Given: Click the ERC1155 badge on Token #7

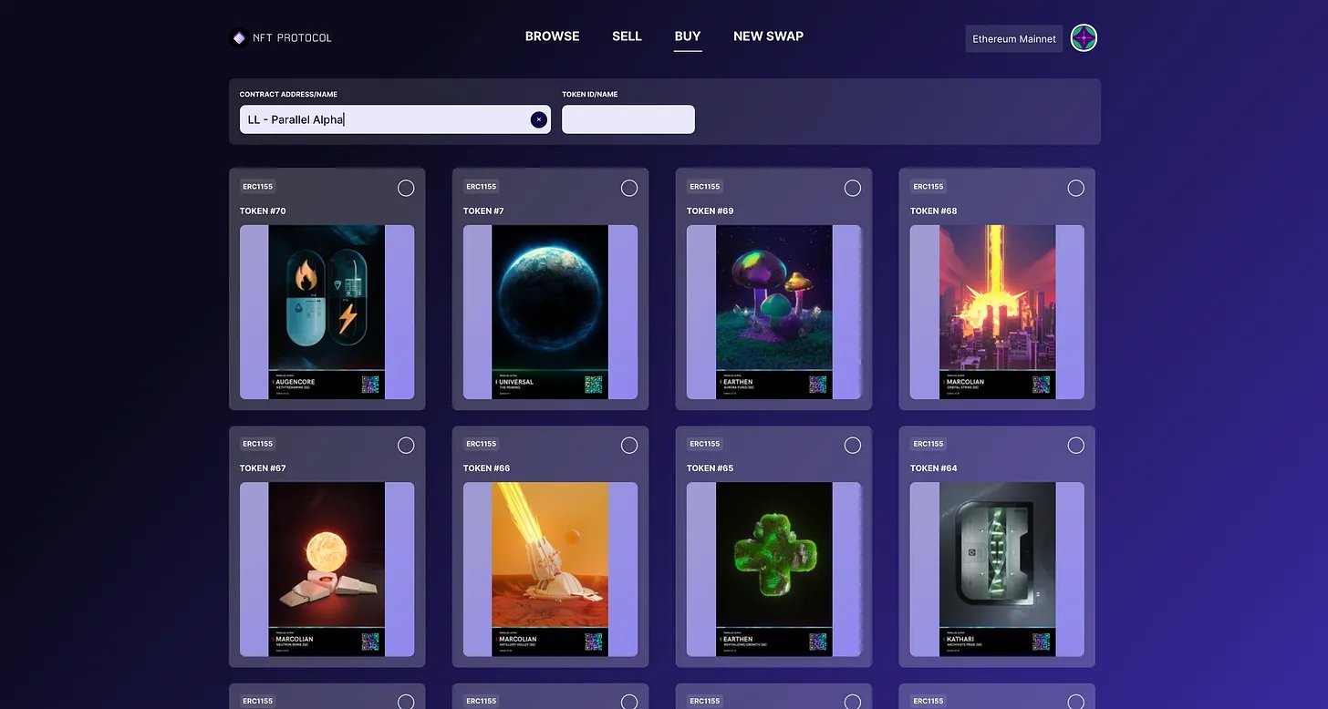Looking at the screenshot, I should [x=482, y=187].
